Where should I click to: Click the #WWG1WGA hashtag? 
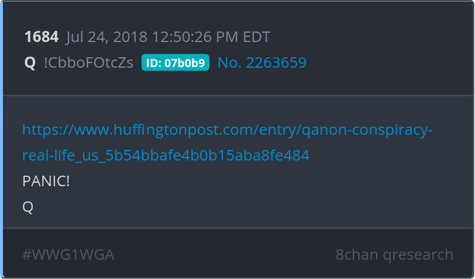(x=68, y=254)
